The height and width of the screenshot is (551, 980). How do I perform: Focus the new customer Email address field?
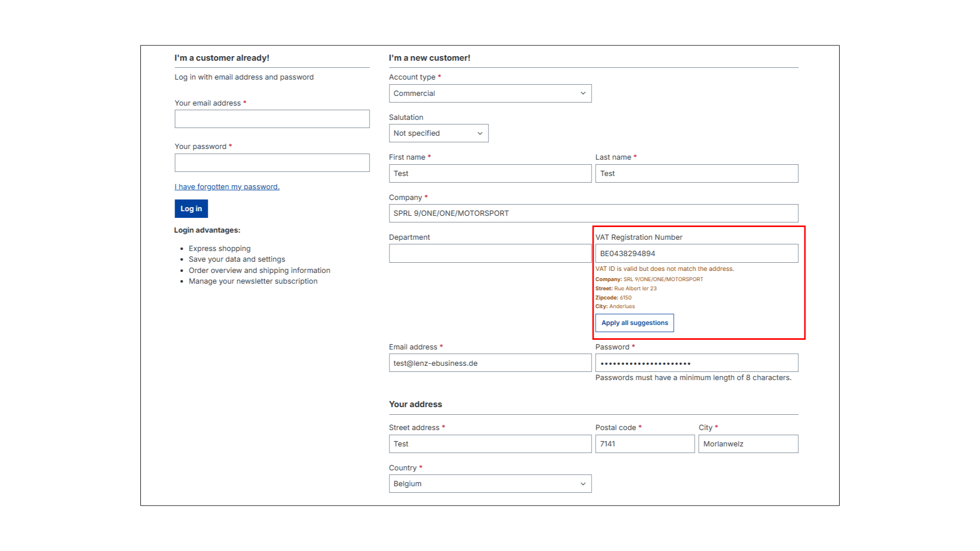click(x=489, y=363)
